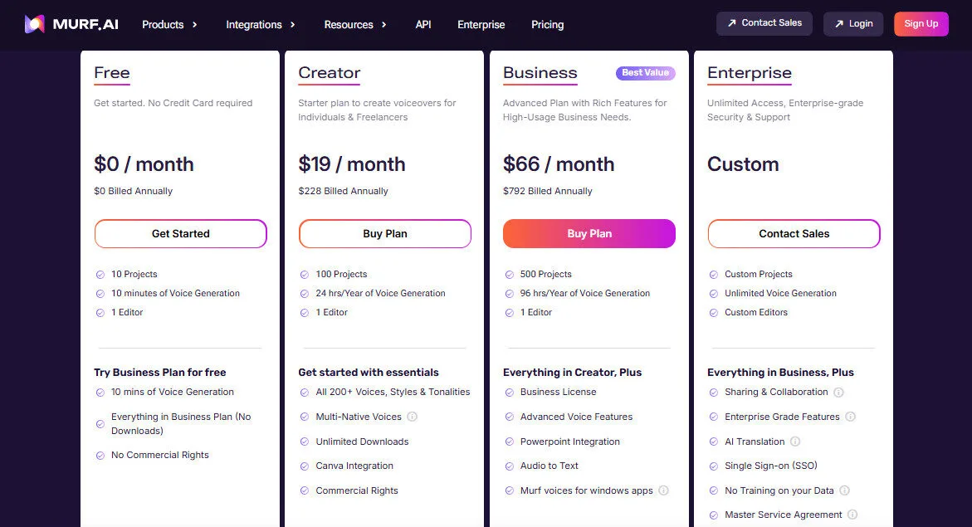Buy the Business plan

pyautogui.click(x=589, y=234)
